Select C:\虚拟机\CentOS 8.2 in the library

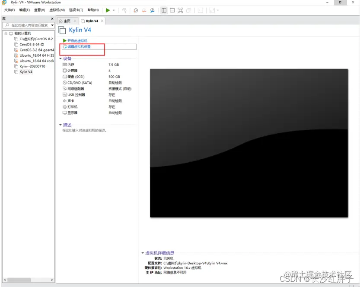(x=36, y=39)
